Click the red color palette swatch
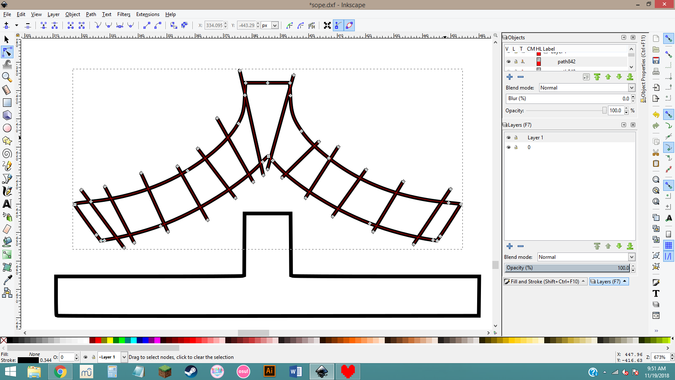675x380 pixels. pos(98,340)
